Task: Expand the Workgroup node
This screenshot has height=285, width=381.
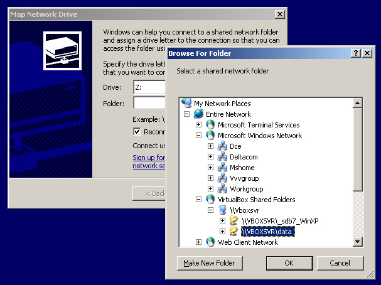Action: pos(210,189)
